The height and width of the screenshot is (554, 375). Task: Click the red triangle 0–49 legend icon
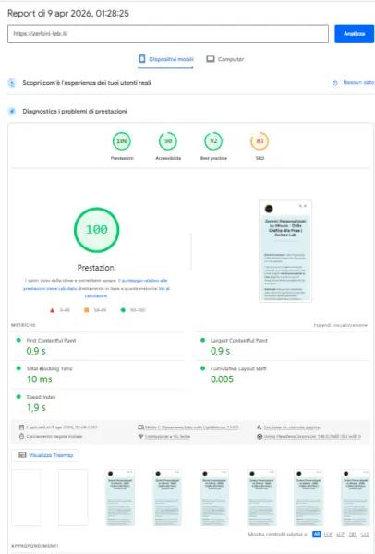pos(52,310)
